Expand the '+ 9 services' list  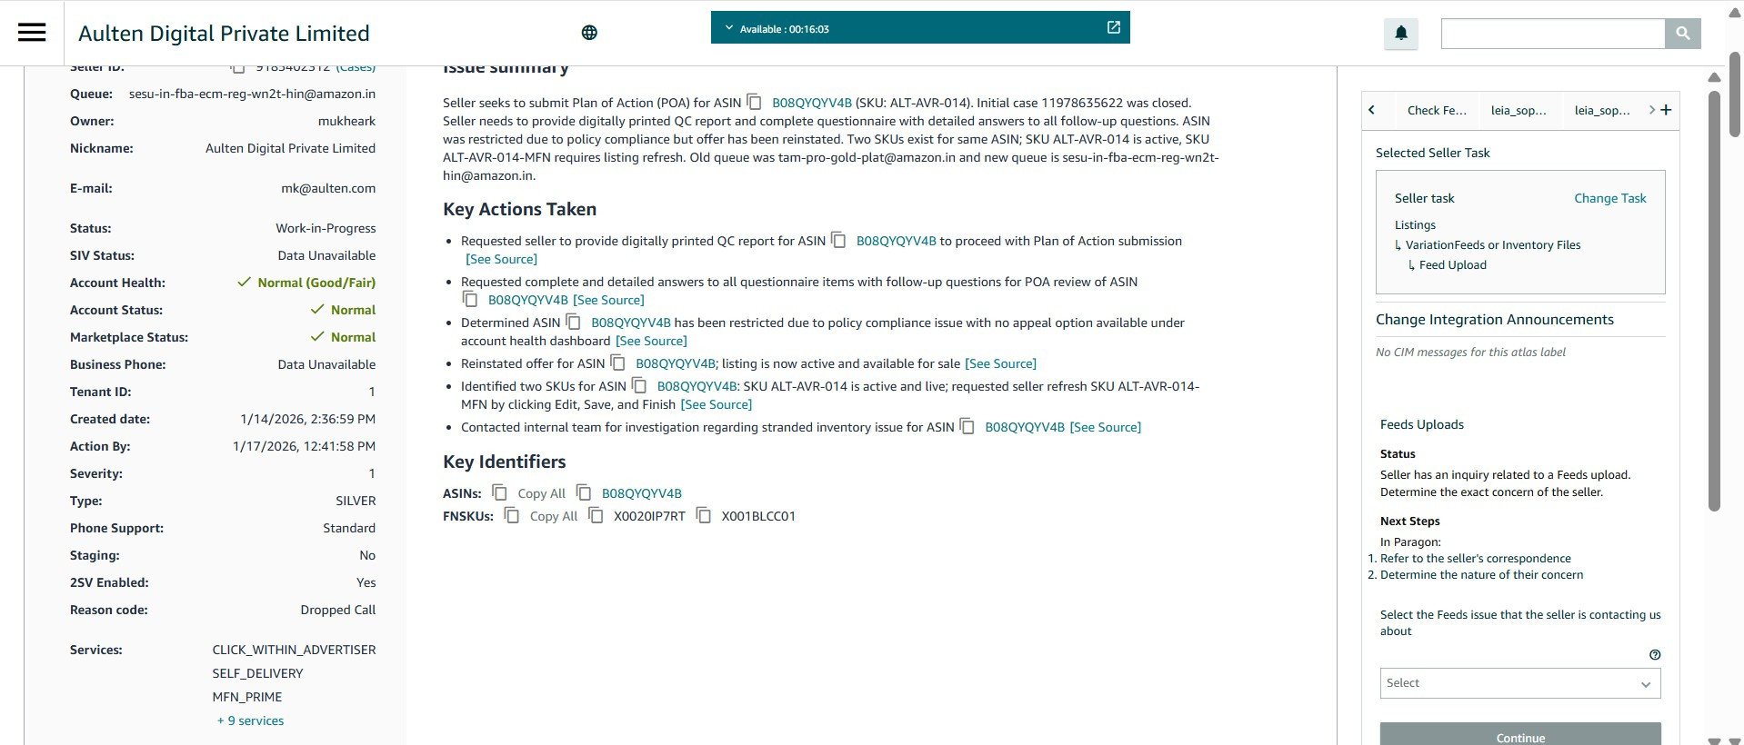pyautogui.click(x=250, y=720)
